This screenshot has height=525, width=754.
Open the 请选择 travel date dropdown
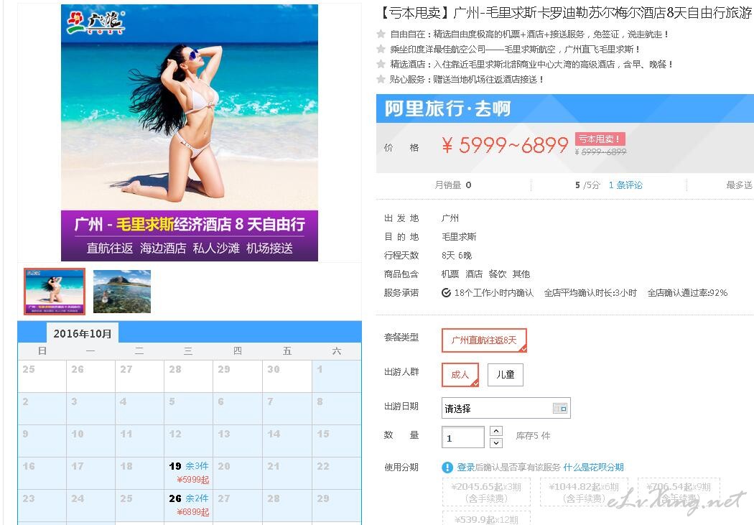click(x=506, y=408)
